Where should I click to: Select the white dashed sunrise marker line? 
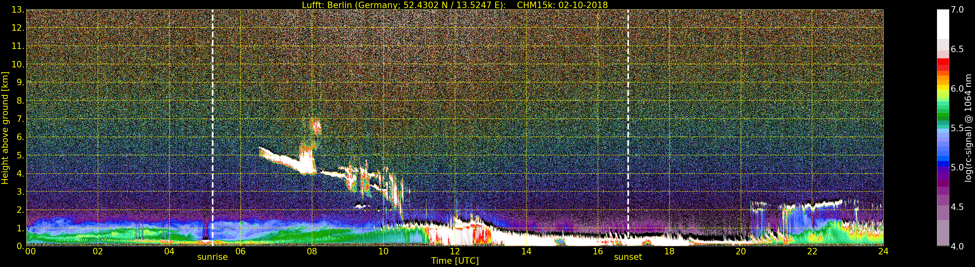coord(212,128)
